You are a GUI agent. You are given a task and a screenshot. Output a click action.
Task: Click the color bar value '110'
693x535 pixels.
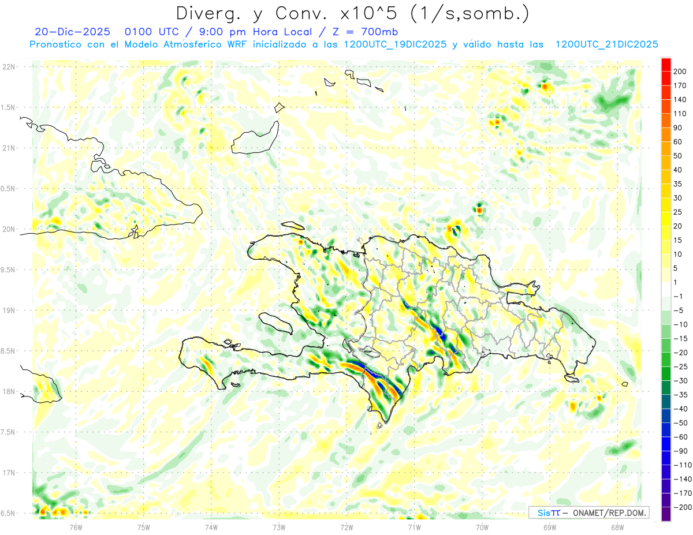point(679,114)
